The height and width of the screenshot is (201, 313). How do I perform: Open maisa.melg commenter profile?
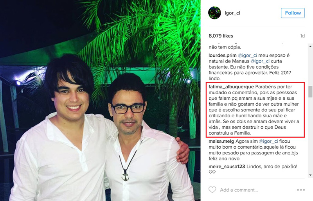221,141
